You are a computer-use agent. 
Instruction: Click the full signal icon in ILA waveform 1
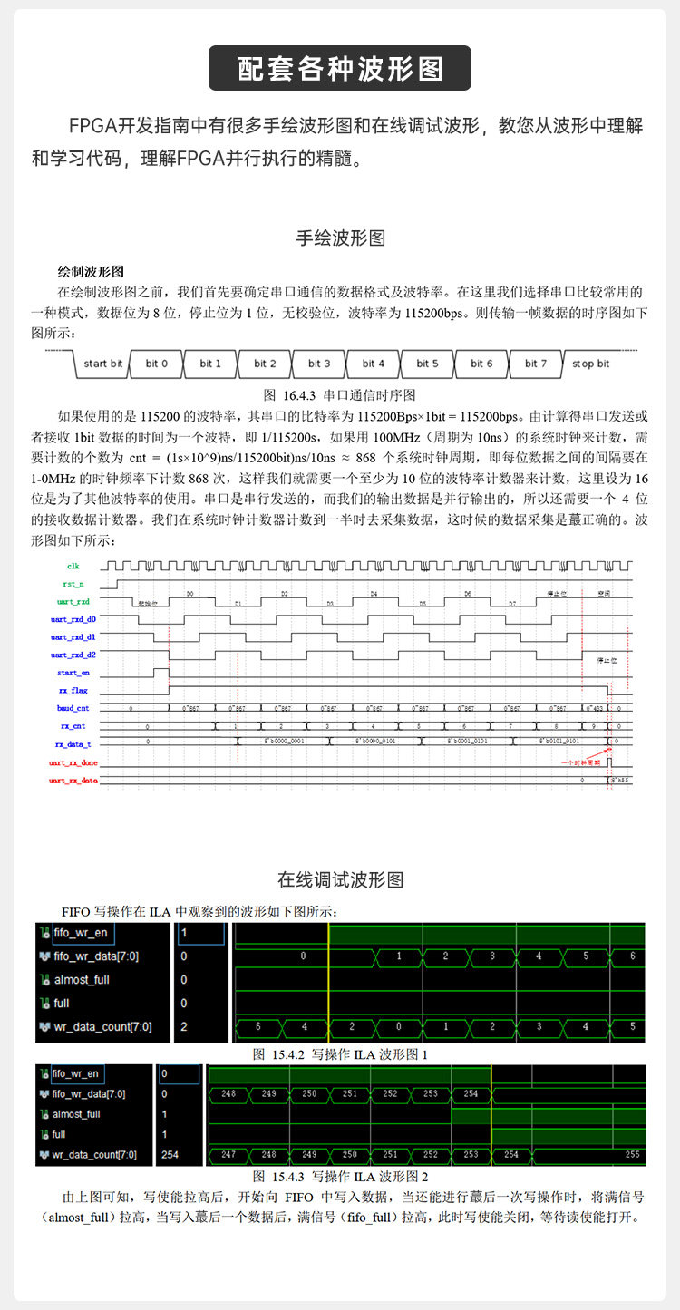(x=44, y=1004)
